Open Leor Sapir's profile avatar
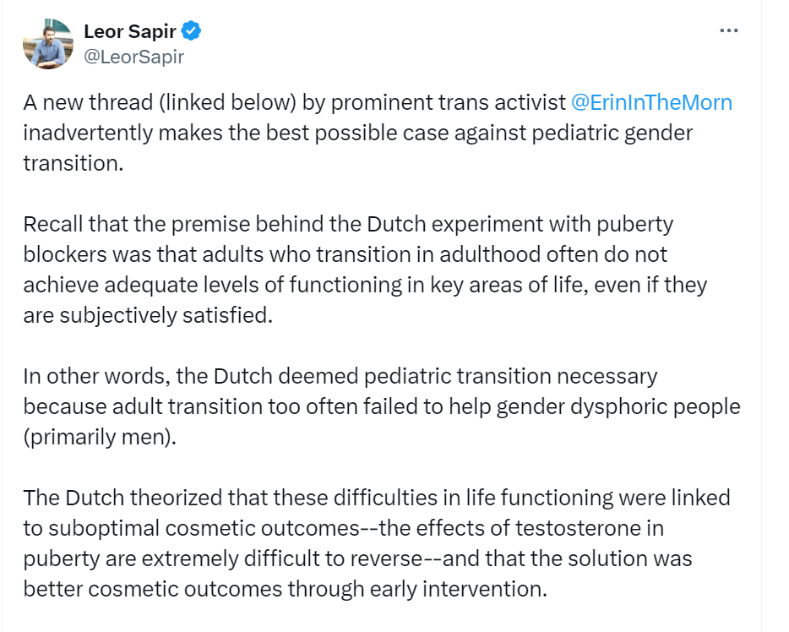This screenshot has width=789, height=632. pyautogui.click(x=47, y=44)
